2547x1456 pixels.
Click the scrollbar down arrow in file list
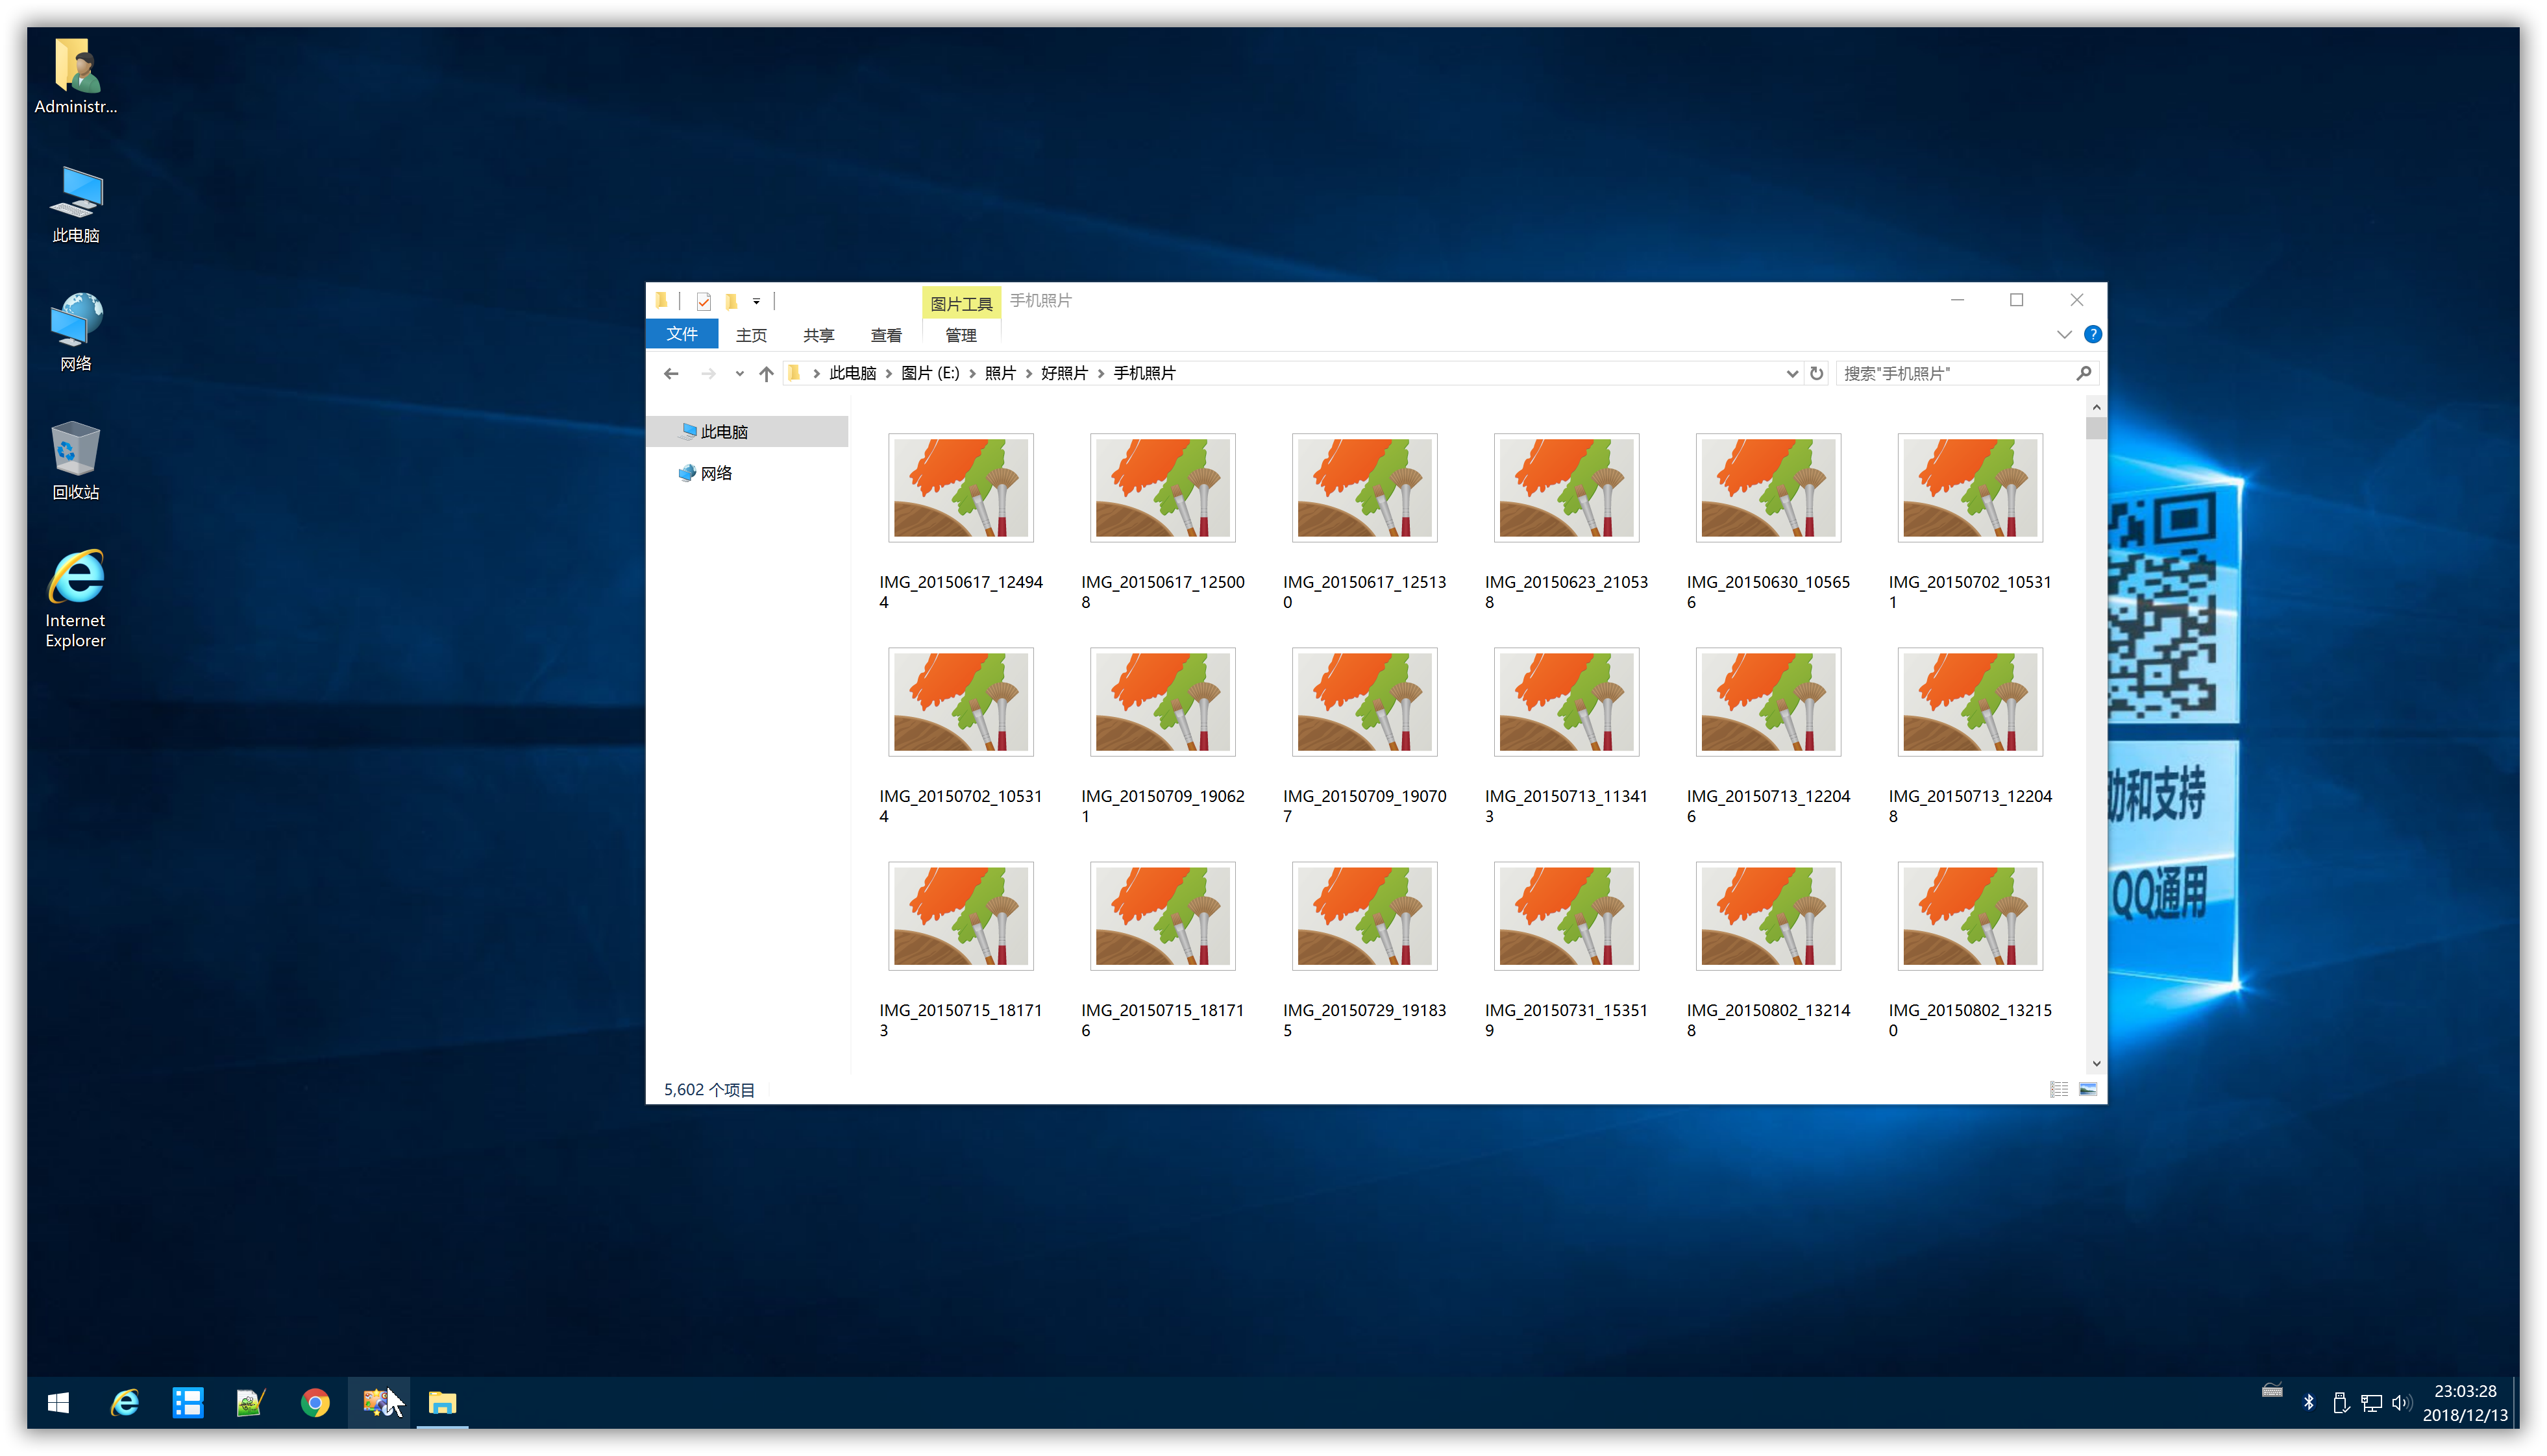pos(2096,1064)
